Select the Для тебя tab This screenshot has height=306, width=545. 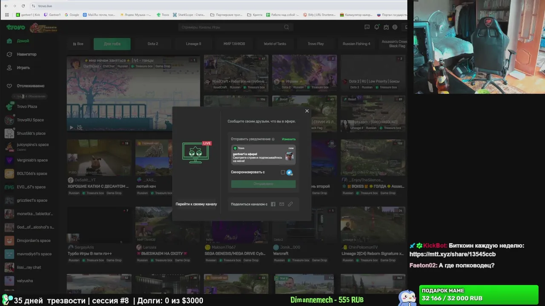[112, 44]
